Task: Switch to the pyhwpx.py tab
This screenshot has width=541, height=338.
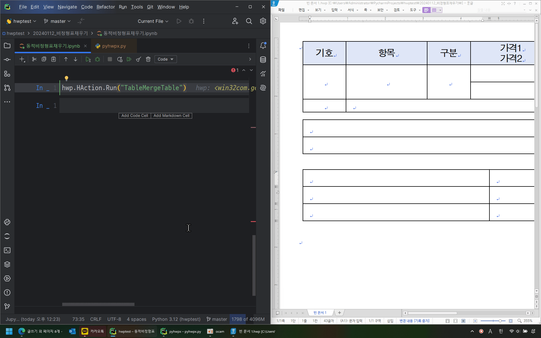Action: 114,46
